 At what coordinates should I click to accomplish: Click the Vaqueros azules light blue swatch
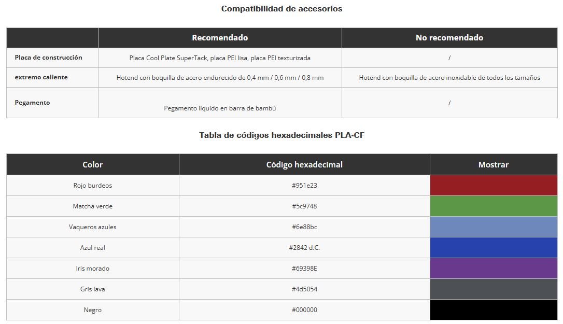pyautogui.click(x=494, y=227)
